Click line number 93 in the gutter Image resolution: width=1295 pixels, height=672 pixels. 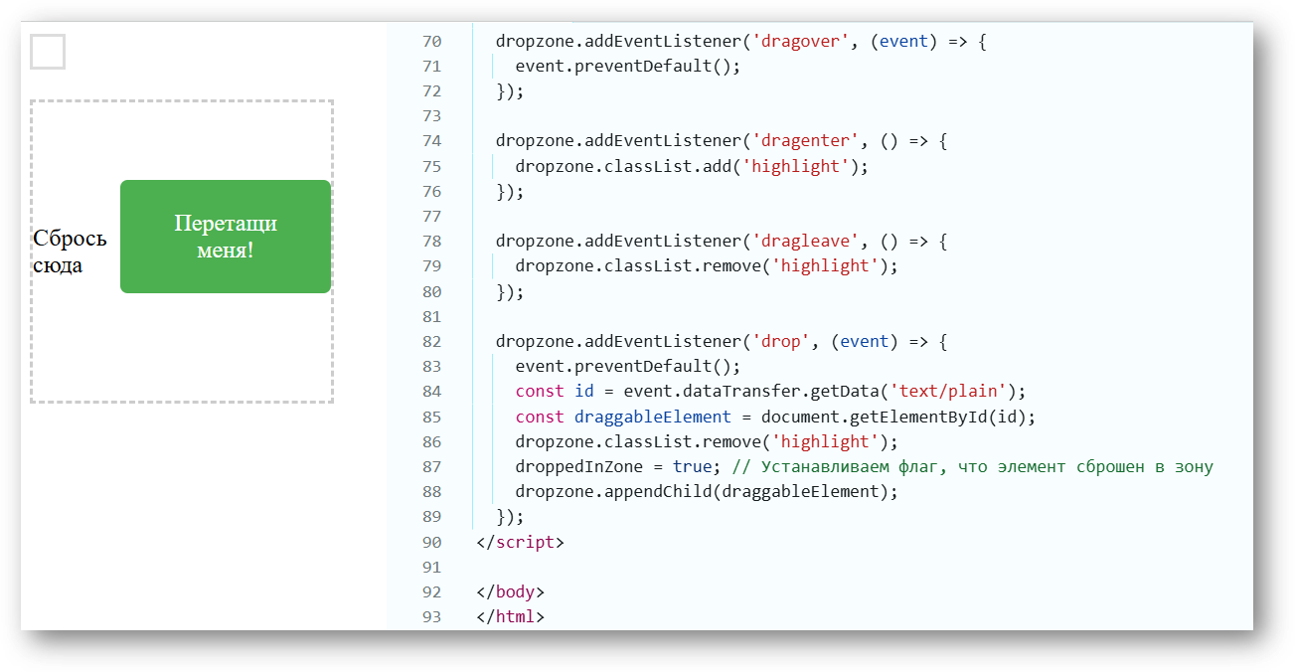431,616
